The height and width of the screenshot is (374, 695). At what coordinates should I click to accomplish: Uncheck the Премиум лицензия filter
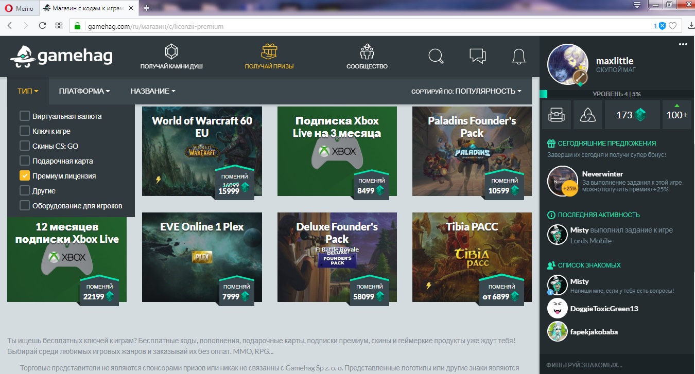pos(24,175)
